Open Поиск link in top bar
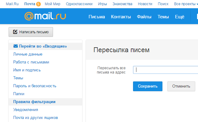198x122 pixels. (163, 4)
